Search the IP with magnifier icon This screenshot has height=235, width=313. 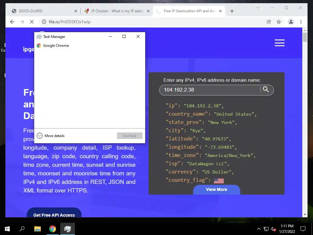coord(266,89)
